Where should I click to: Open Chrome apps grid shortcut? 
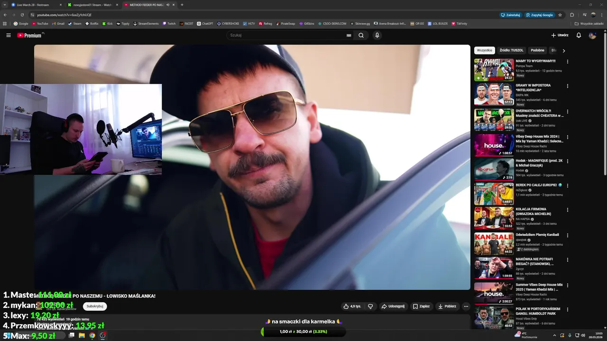pyautogui.click(x=5, y=23)
